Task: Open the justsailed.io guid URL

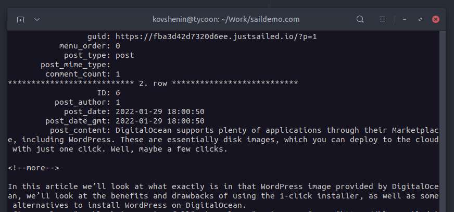Action: (216, 37)
